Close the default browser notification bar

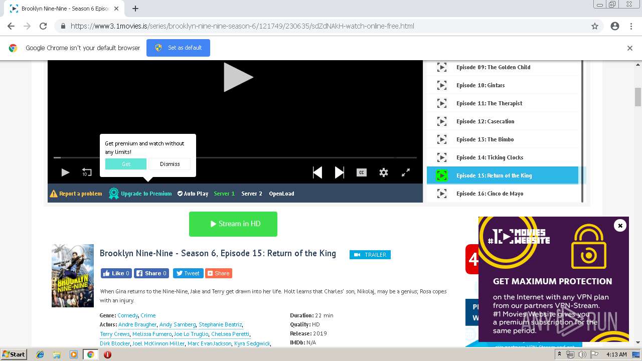[x=630, y=48]
